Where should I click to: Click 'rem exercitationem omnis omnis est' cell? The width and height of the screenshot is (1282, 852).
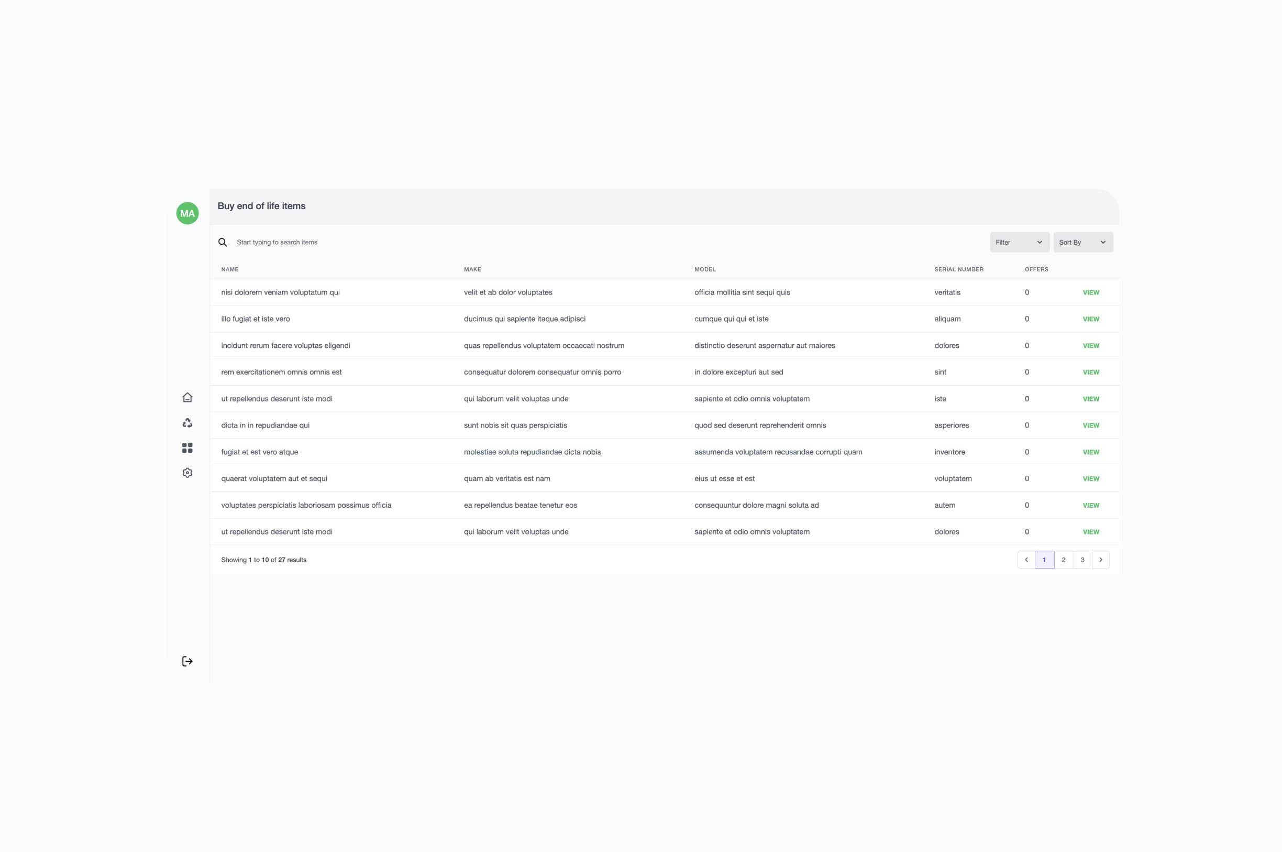(281, 372)
